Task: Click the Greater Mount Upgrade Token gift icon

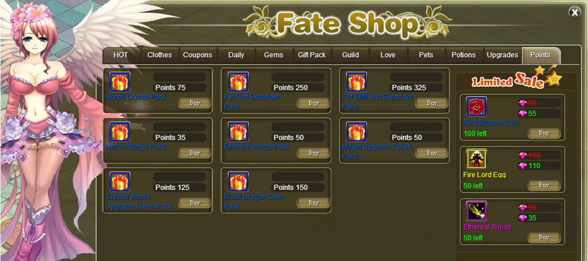Action: pyautogui.click(x=120, y=182)
